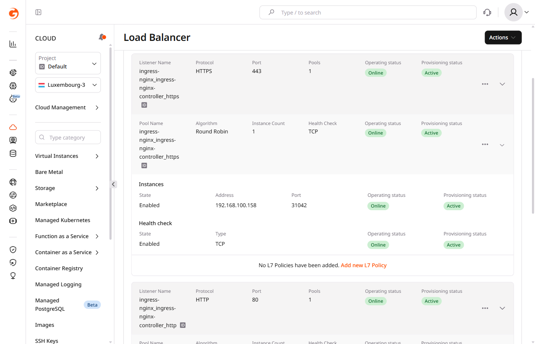Click Round Robin algorithm value
Screen dimensions: 535x344
212,131
